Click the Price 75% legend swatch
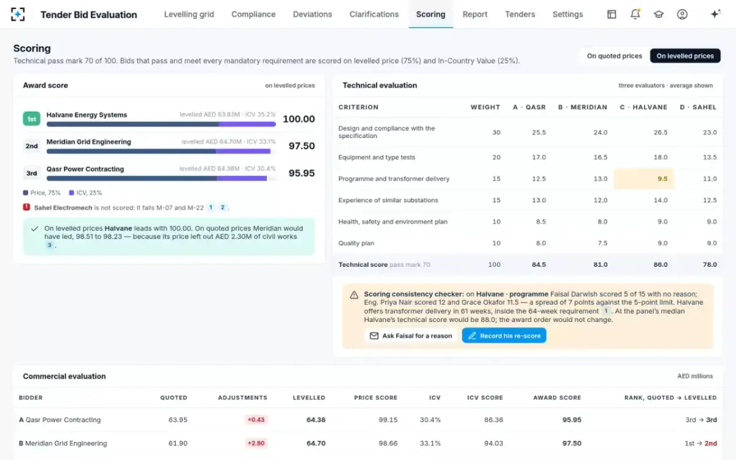Viewport: 736px width, 460px height. click(26, 193)
